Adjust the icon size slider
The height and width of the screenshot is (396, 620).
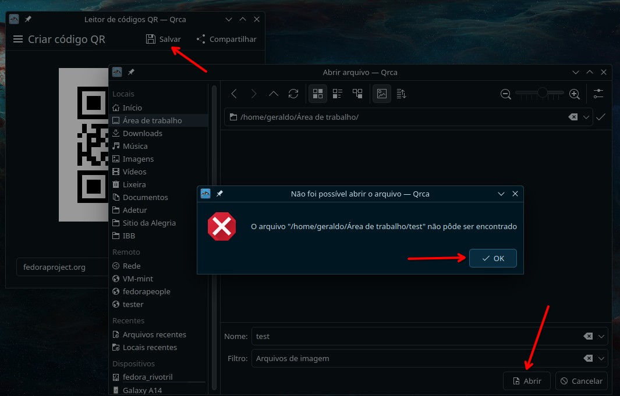coord(540,93)
